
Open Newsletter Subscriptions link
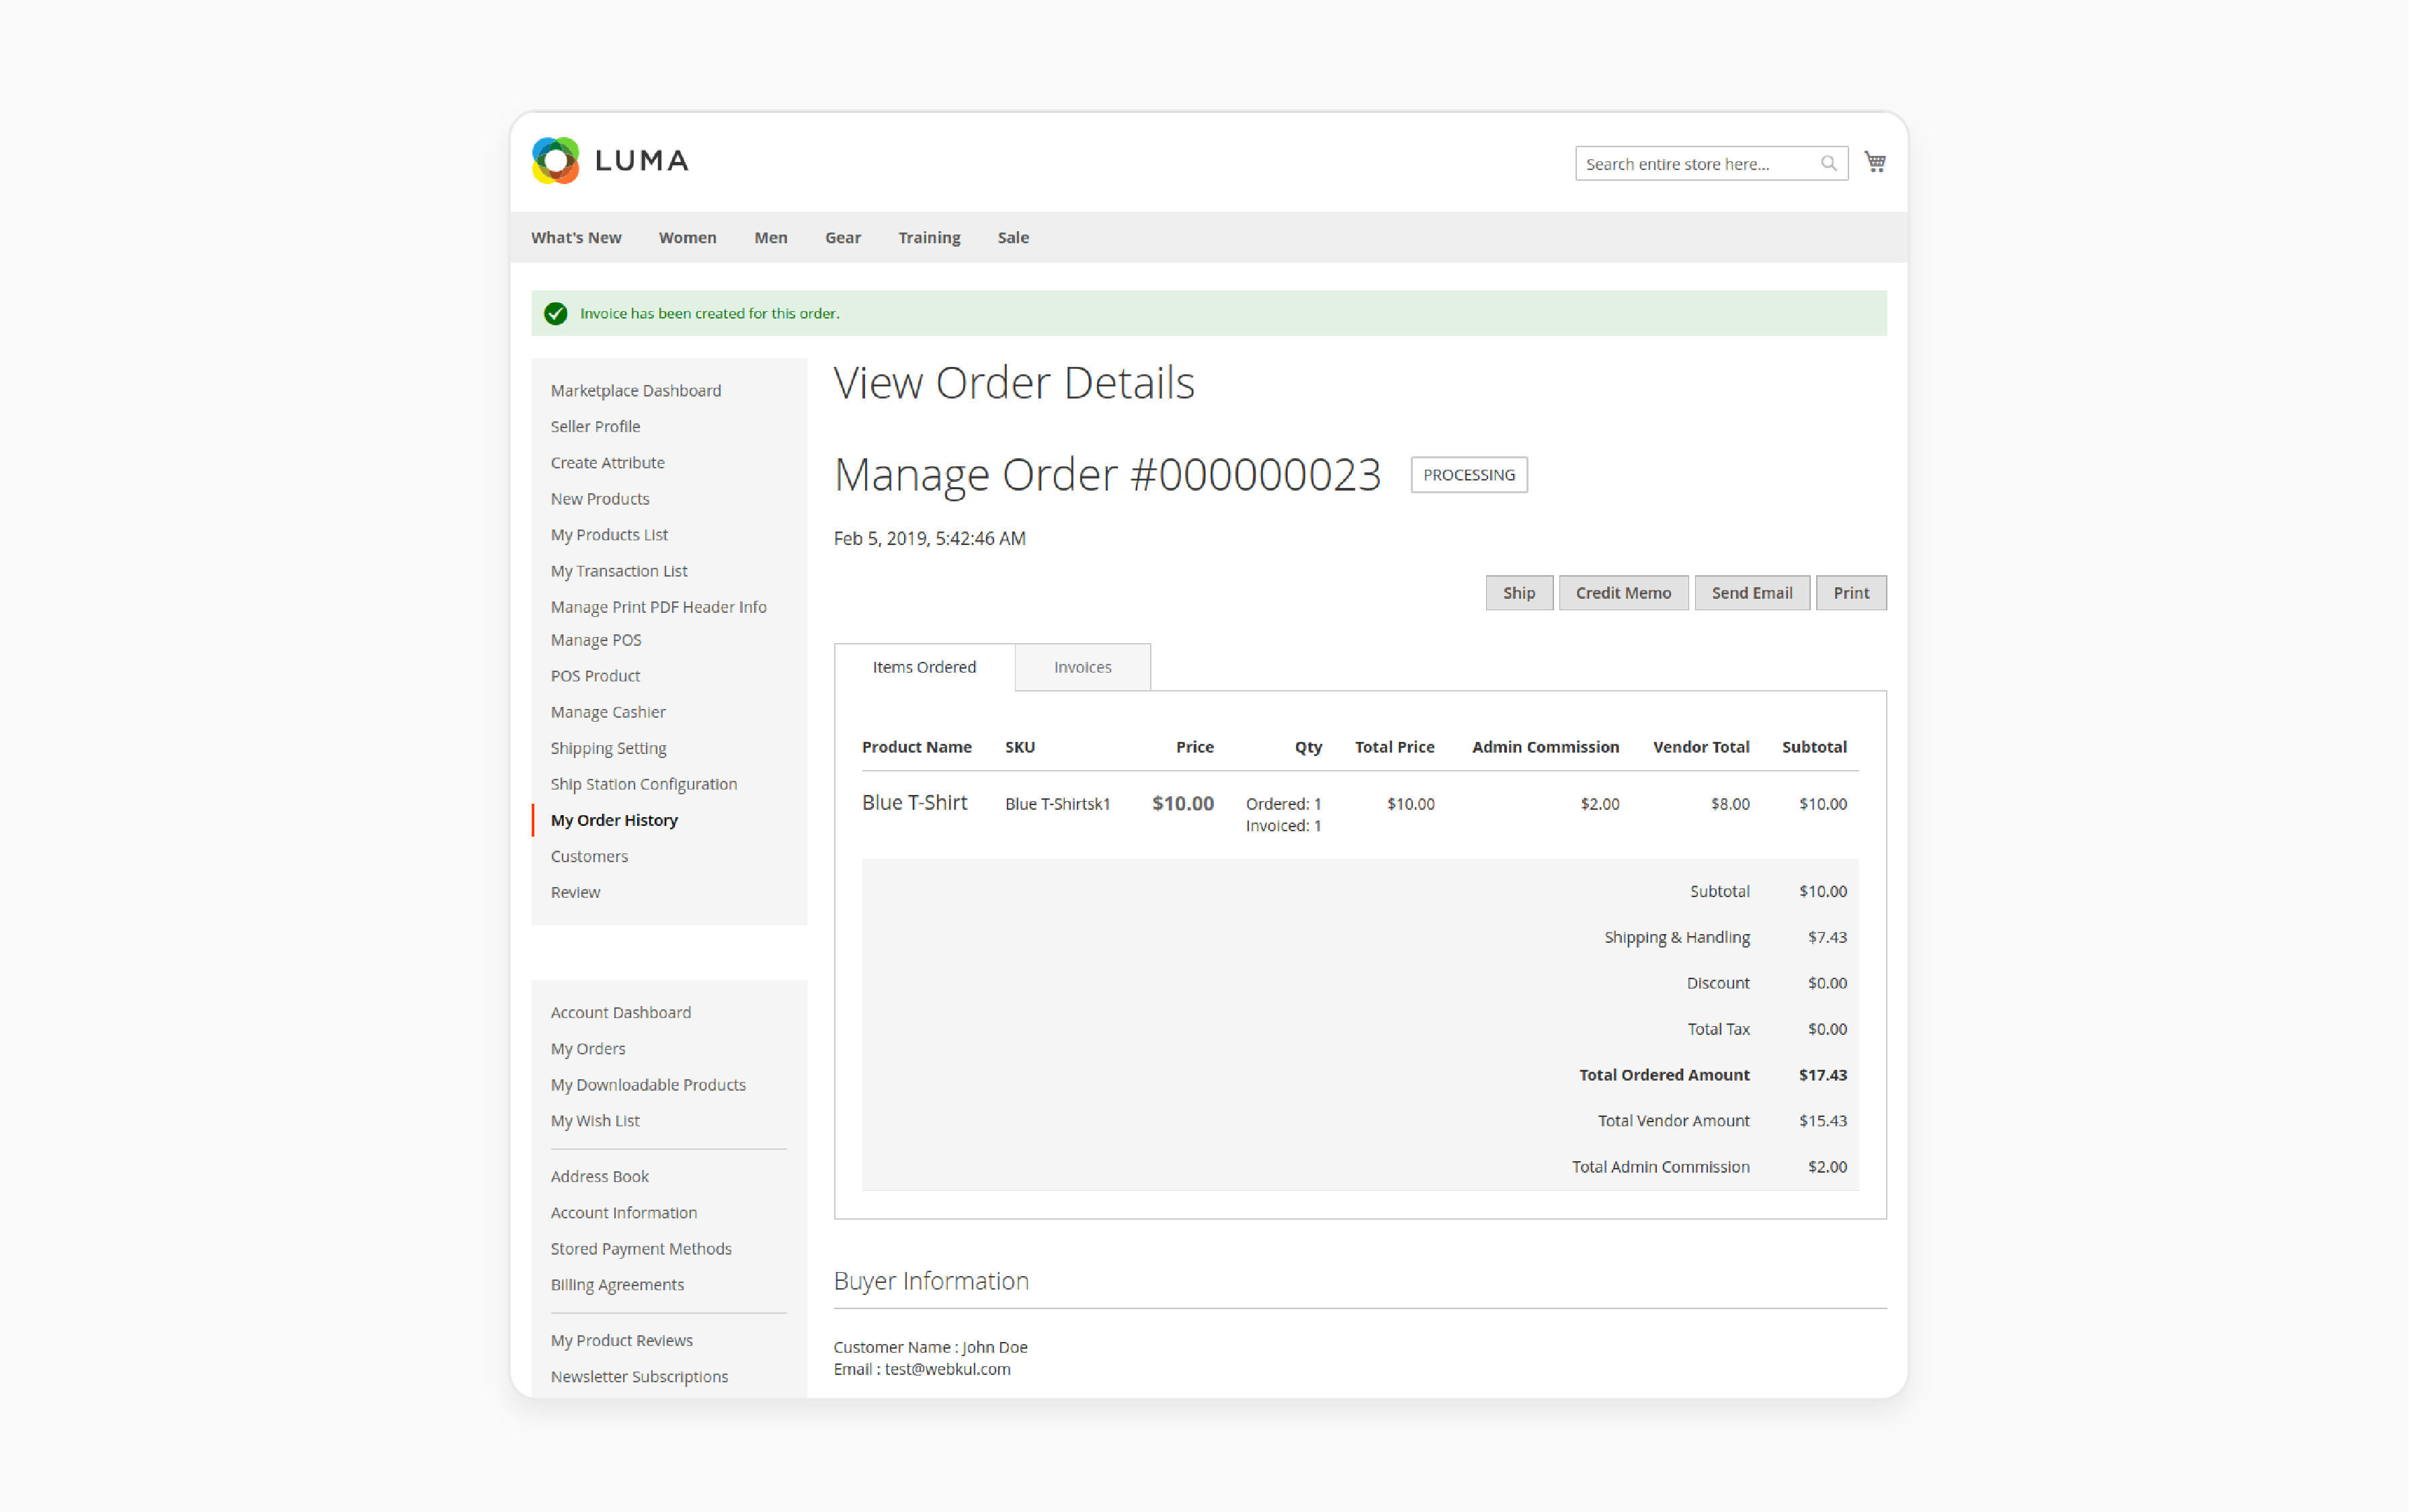click(x=639, y=1377)
